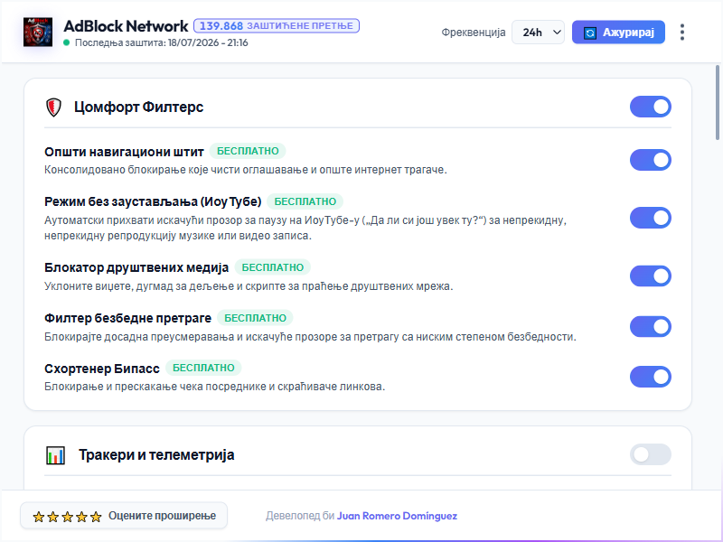Screen dimensions: 723x542
Task: Click the Фреквенција label
Action: point(474,33)
